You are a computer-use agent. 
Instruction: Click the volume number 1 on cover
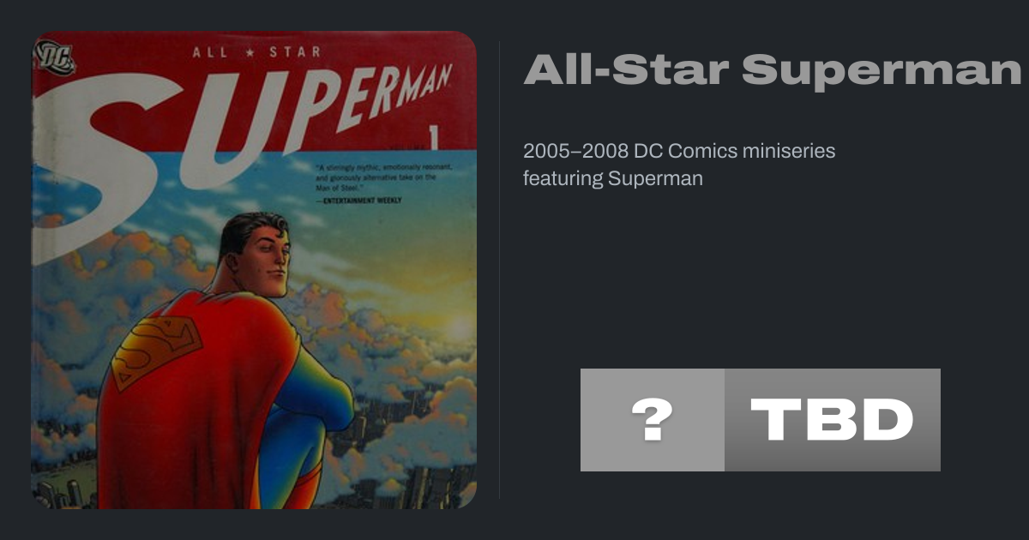(x=433, y=137)
